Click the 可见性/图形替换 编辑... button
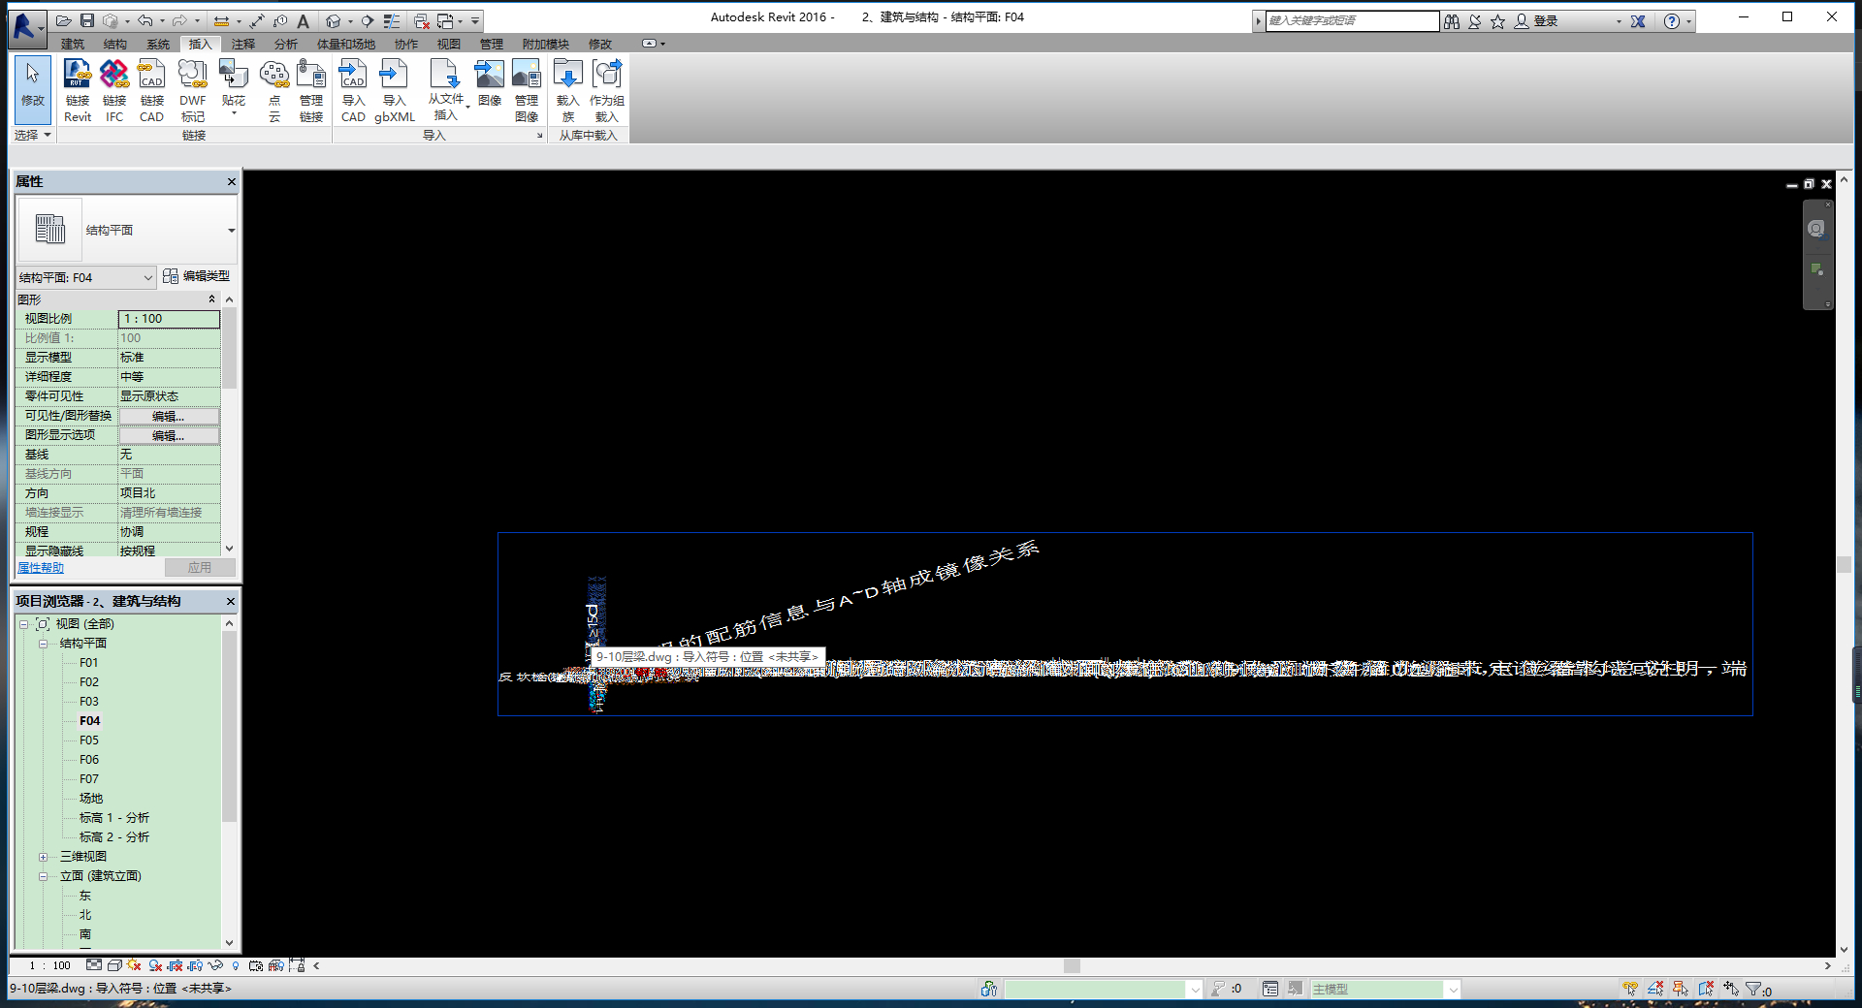 pyautogui.click(x=169, y=416)
